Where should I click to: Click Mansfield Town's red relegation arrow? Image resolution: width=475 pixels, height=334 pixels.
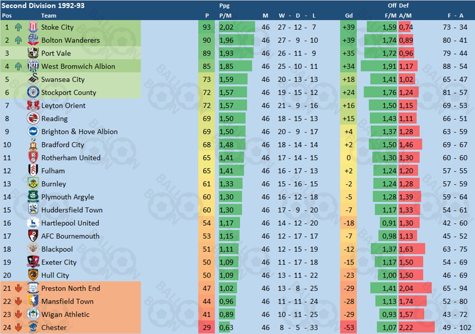click(x=19, y=301)
